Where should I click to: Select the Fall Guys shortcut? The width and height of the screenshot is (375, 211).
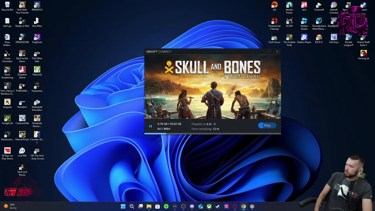(x=334, y=39)
